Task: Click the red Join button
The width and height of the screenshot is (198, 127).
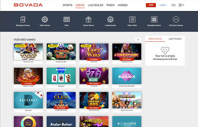Action: pos(151,5)
